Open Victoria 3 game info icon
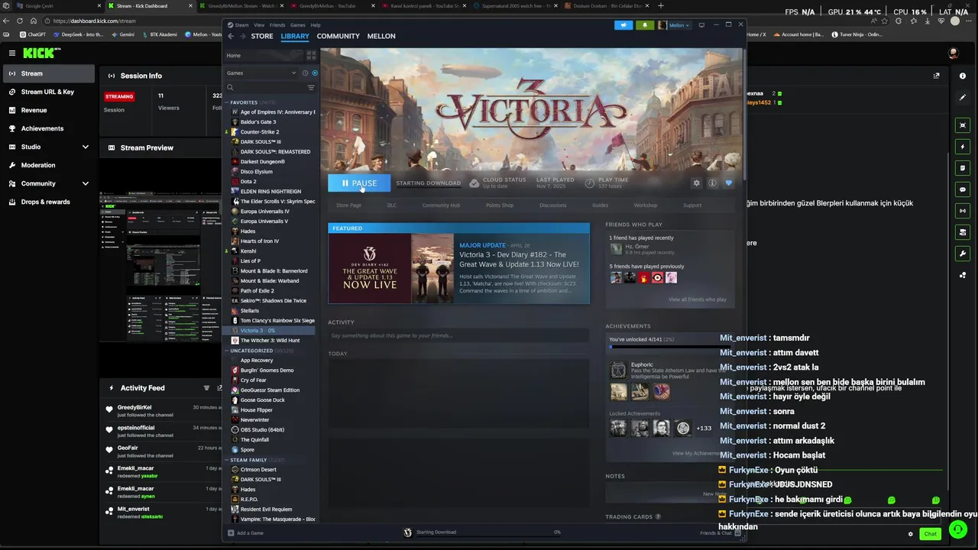This screenshot has width=978, height=550. pos(712,183)
